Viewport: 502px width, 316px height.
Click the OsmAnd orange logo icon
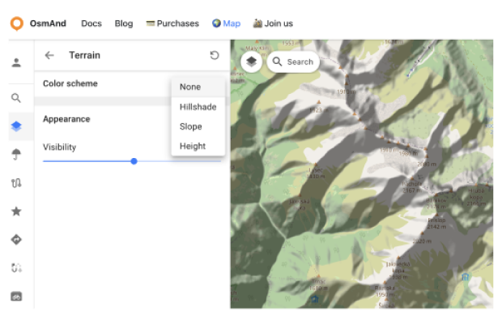[17, 23]
